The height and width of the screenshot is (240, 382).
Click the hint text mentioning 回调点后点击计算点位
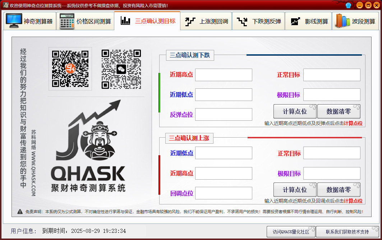pyautogui.click(x=313, y=201)
